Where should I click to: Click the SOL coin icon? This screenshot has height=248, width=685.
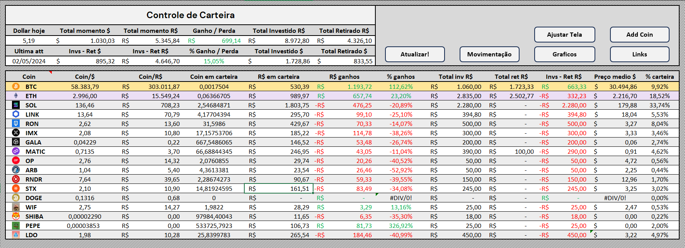pyautogui.click(x=16, y=105)
